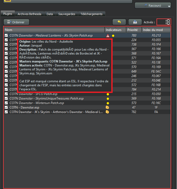Click the Ordonner sort button
This screenshot has height=189, width=177.
(16, 22)
